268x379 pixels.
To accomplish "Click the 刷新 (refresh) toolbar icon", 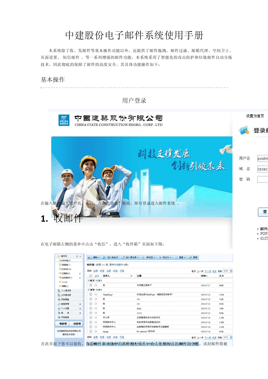I will point(193,257).
